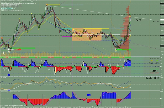Select the thick yellow line above the orange box

(x=97, y=29)
